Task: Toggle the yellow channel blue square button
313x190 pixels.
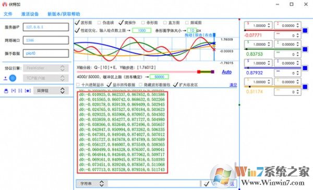Action: [x=305, y=87]
